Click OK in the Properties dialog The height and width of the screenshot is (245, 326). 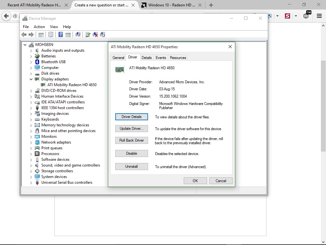tap(195, 181)
